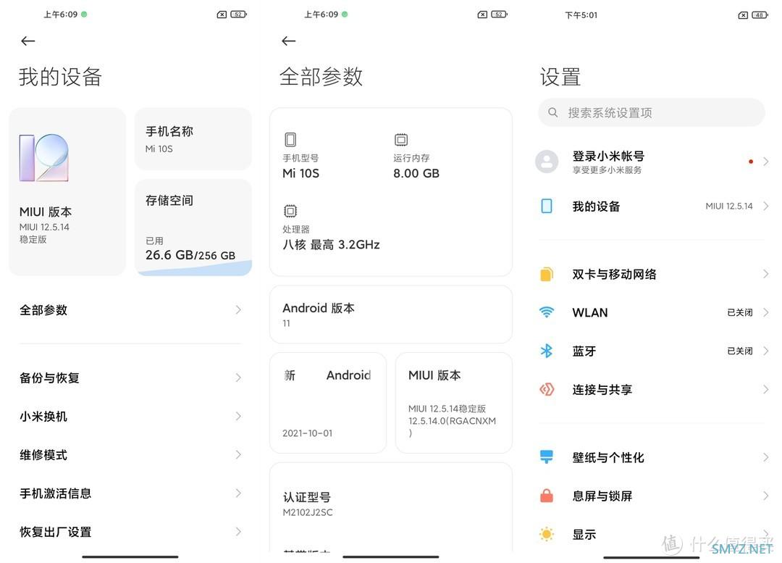Tap the WLAN Wi-Fi icon

pyautogui.click(x=547, y=312)
